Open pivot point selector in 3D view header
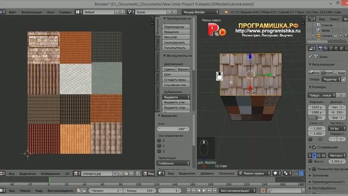 click(287, 173)
